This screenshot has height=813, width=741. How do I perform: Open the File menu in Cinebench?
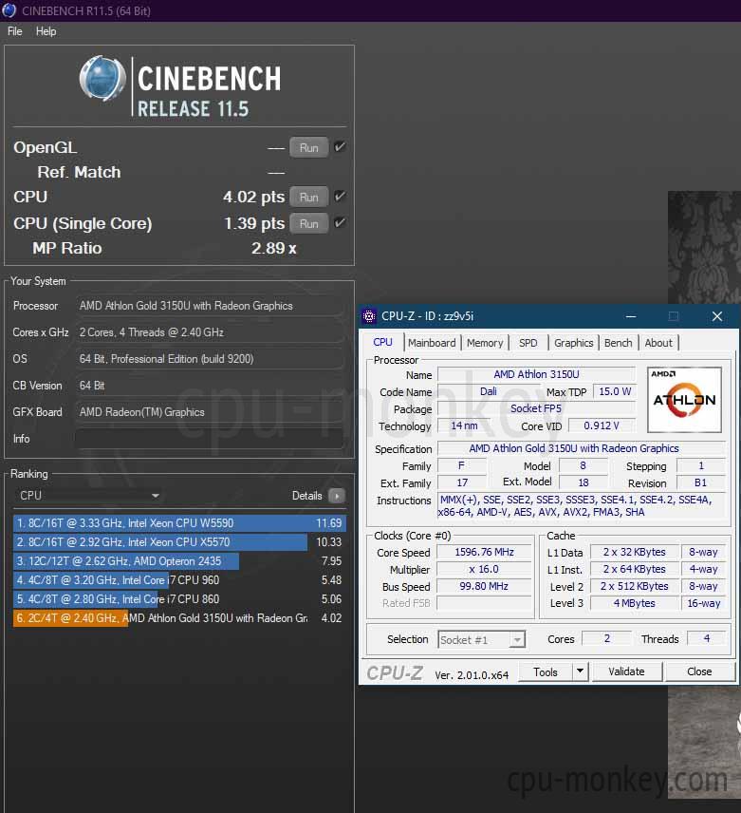pos(14,31)
